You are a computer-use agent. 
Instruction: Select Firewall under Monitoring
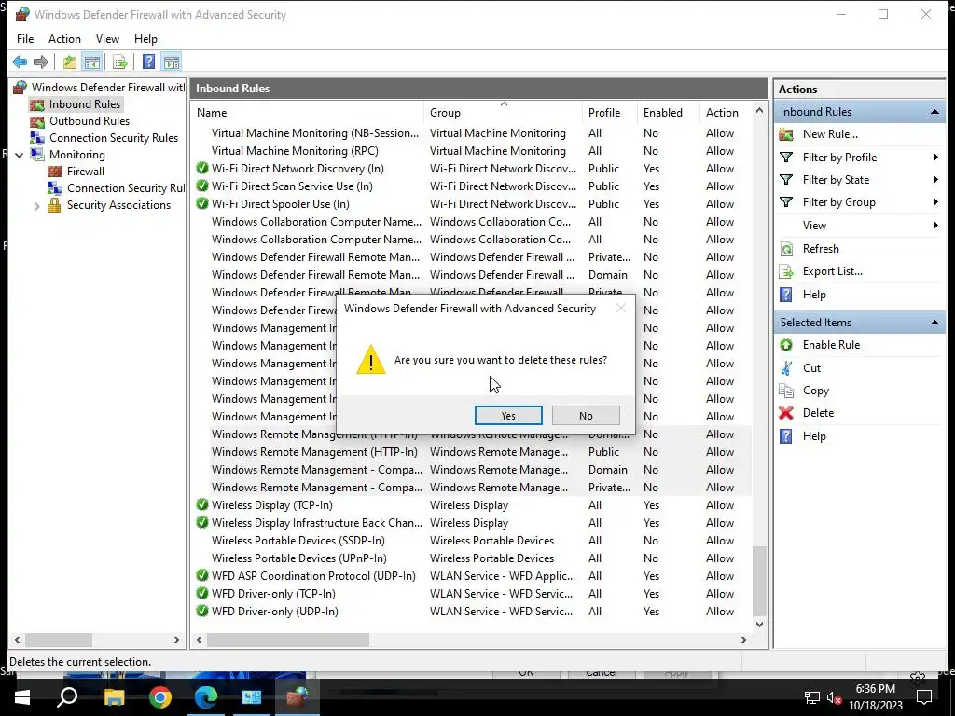tap(85, 172)
